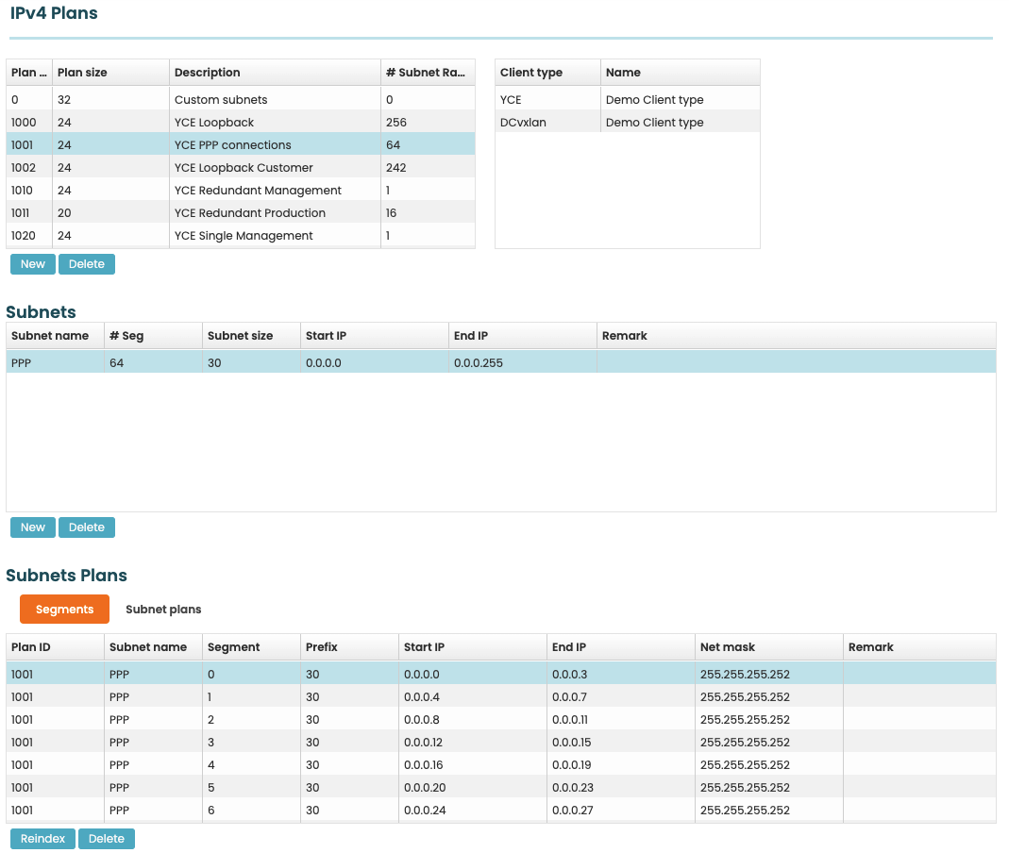Click Delete button under IPv4 Plans table
This screenshot has width=1009, height=853.
coord(87,264)
